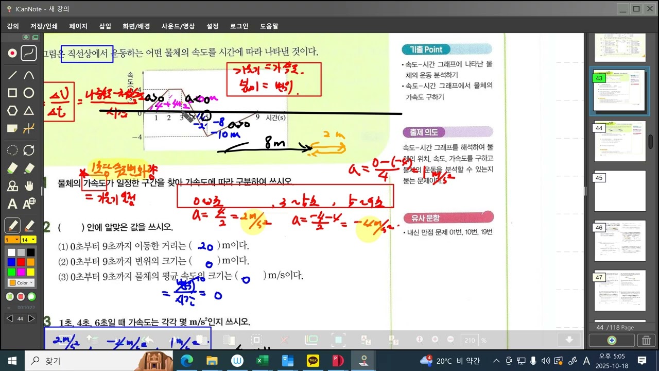Viewport: 659px width, 371px height.
Task: Select the circle shape tool
Action: [29, 93]
